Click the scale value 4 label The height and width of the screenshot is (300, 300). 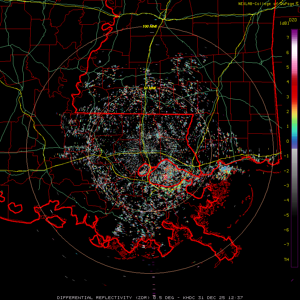pyautogui.click(x=288, y=82)
